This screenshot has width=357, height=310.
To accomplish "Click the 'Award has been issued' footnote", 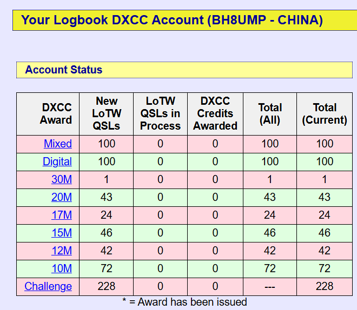I will pos(184,302).
